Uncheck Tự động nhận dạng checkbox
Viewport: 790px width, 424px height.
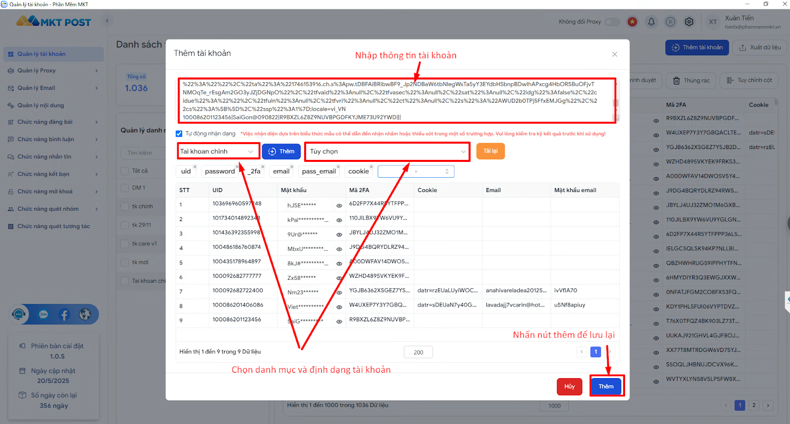pos(179,134)
